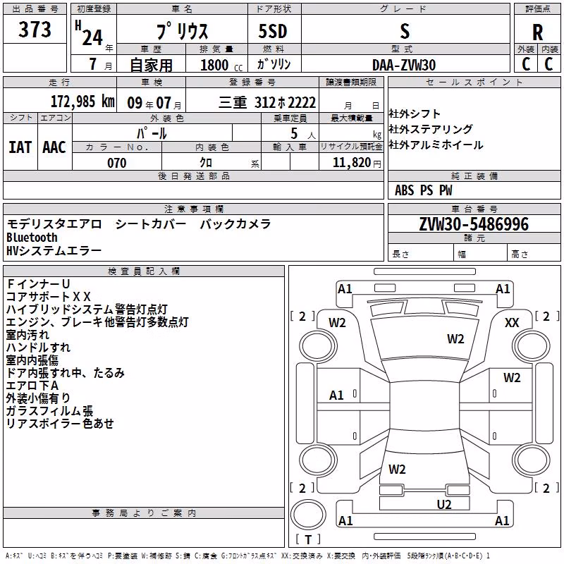Click remark ハンドルすれ
This screenshot has width=564, height=564.
(38, 348)
